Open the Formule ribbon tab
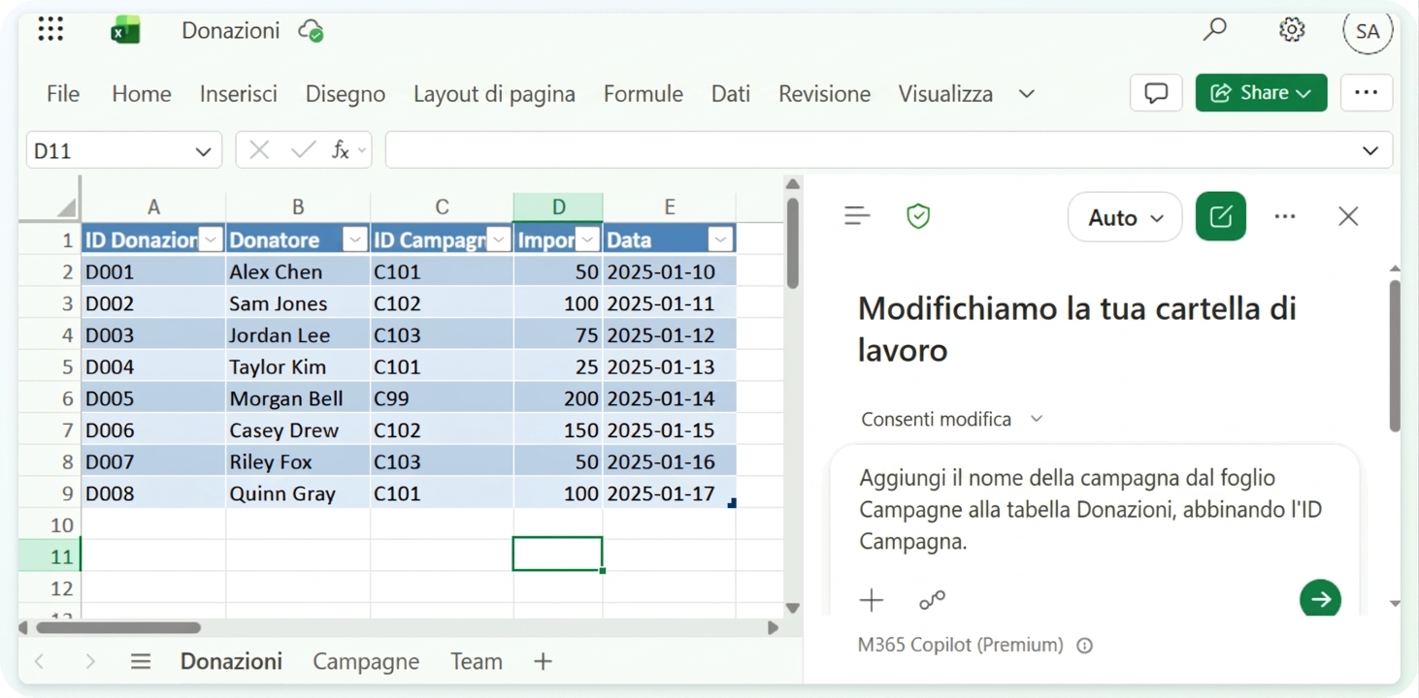The height and width of the screenshot is (698, 1419). (643, 94)
